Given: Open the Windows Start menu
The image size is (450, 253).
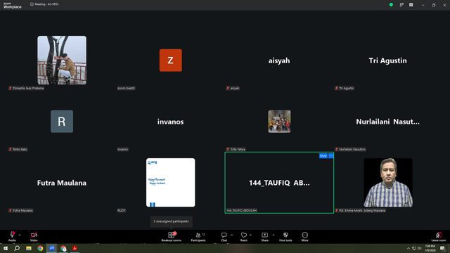Looking at the screenshot, I should pyautogui.click(x=6, y=248).
